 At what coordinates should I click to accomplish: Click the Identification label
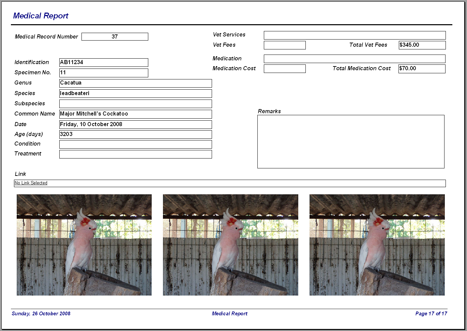[32, 62]
